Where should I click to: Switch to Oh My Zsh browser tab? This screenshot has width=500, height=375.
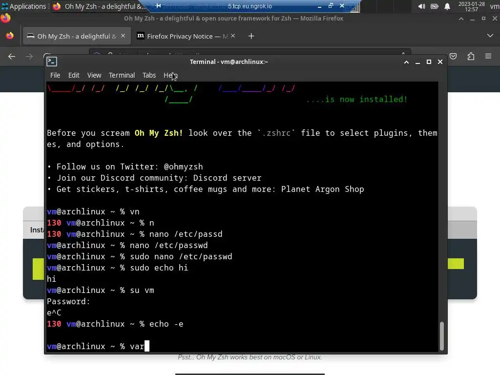tap(76, 36)
